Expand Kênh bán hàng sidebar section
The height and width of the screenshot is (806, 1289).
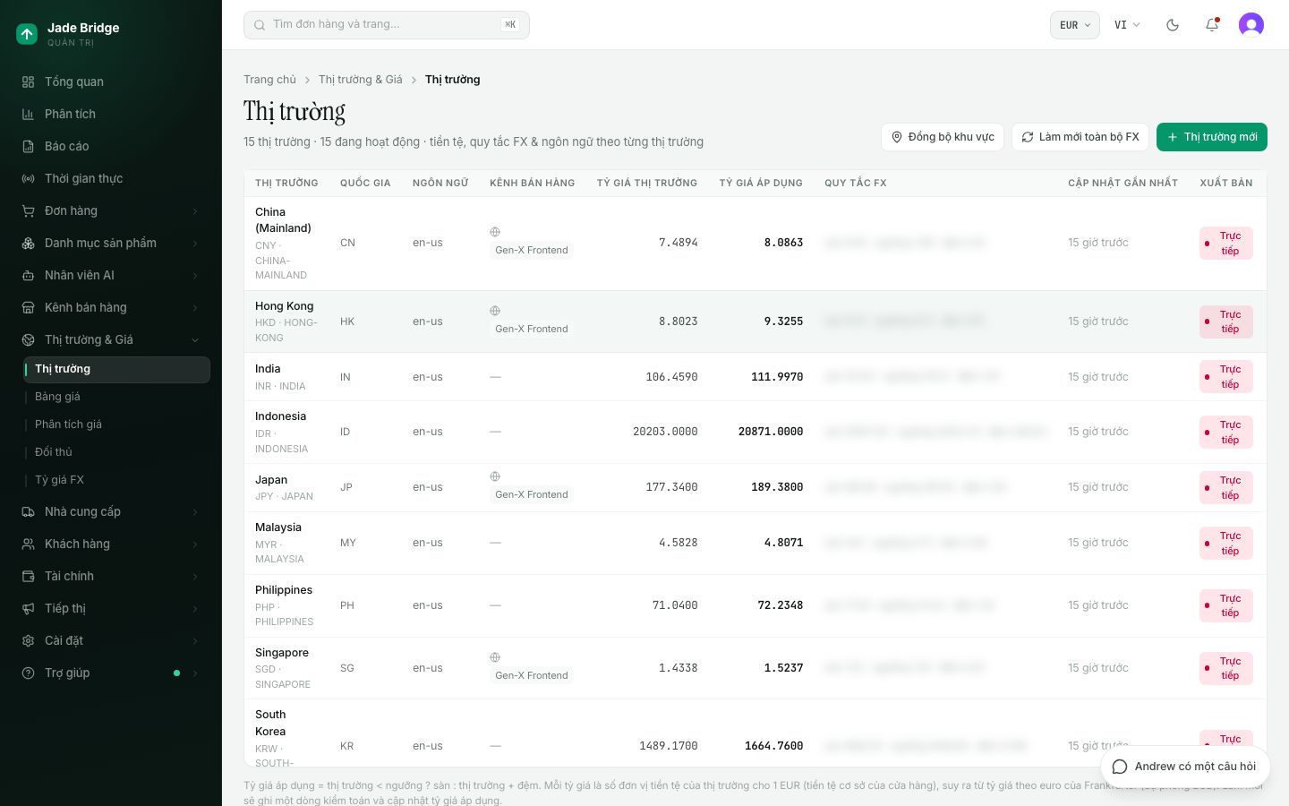[111, 307]
